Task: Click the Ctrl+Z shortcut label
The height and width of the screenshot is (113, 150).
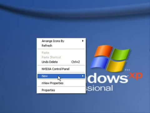Action: (76, 62)
